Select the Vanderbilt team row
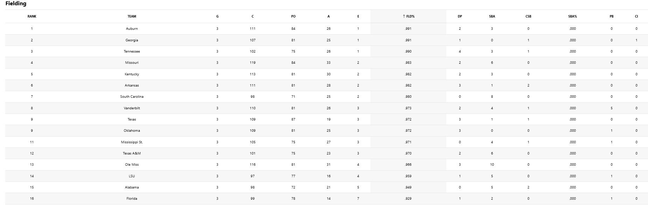Viewport: 648px width, 206px height. click(x=132, y=108)
